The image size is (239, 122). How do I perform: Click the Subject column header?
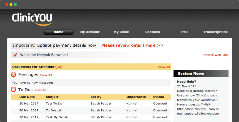pyautogui.click(x=52, y=97)
